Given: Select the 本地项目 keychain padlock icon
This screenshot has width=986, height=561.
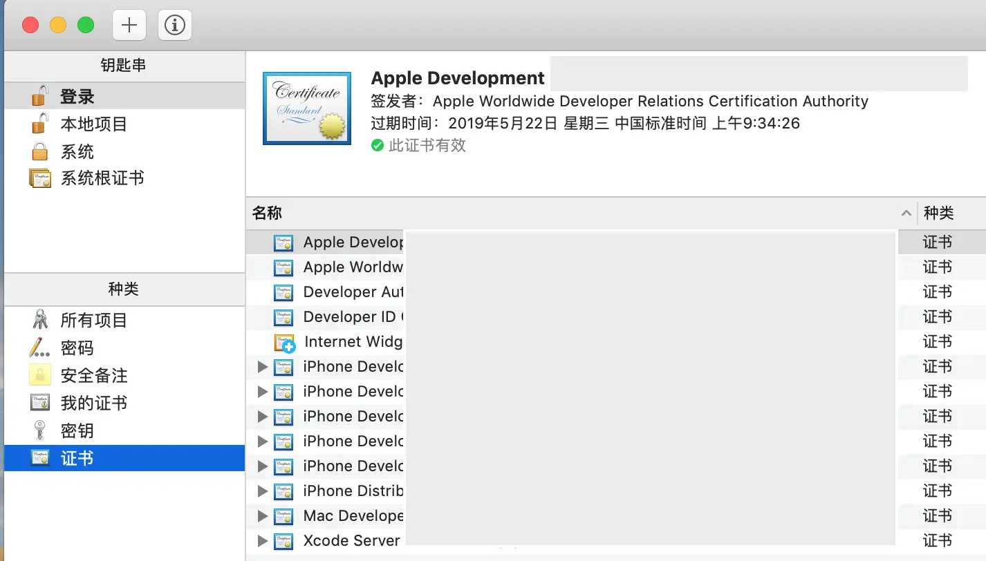Looking at the screenshot, I should 40,124.
